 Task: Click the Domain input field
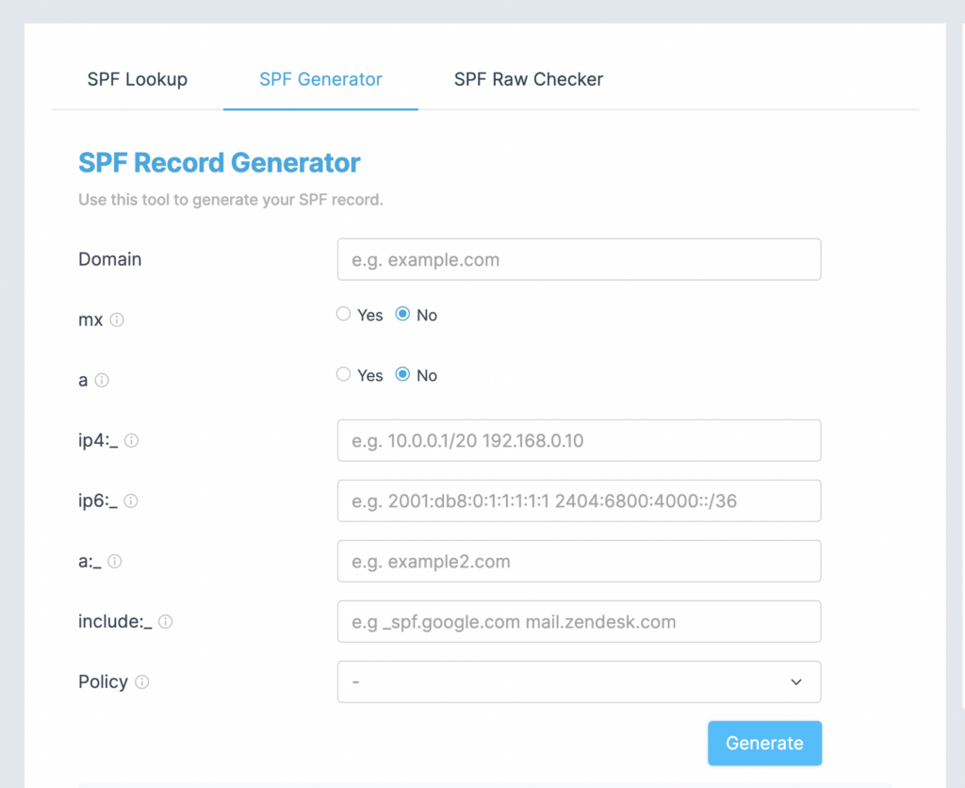coord(579,259)
